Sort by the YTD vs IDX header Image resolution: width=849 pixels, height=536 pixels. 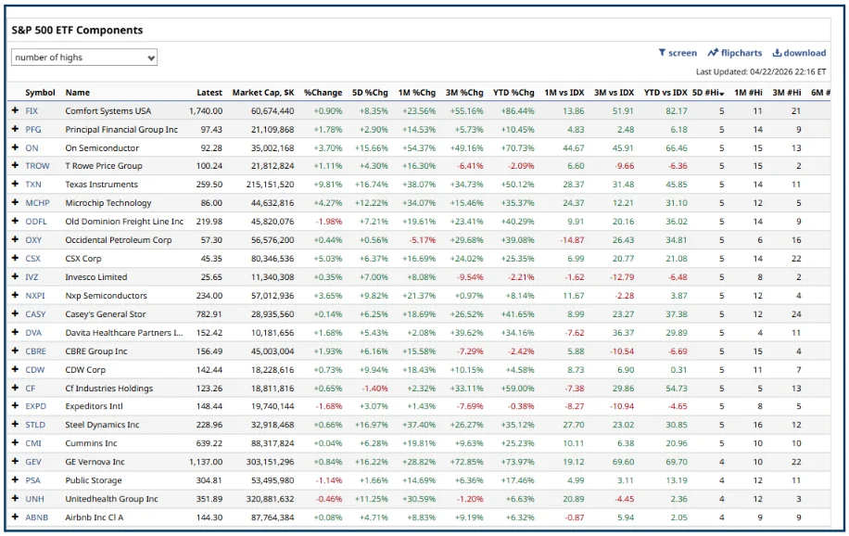665,92
